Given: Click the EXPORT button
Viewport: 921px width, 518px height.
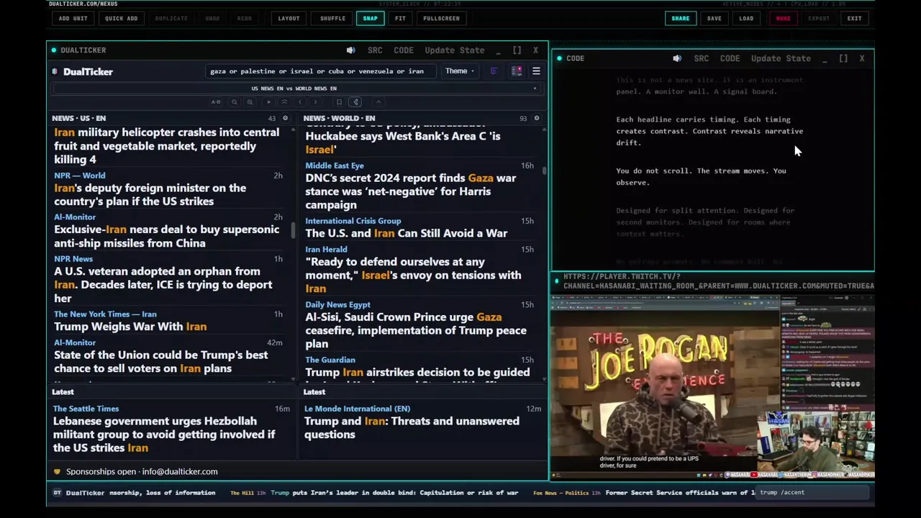Looking at the screenshot, I should pyautogui.click(x=818, y=18).
